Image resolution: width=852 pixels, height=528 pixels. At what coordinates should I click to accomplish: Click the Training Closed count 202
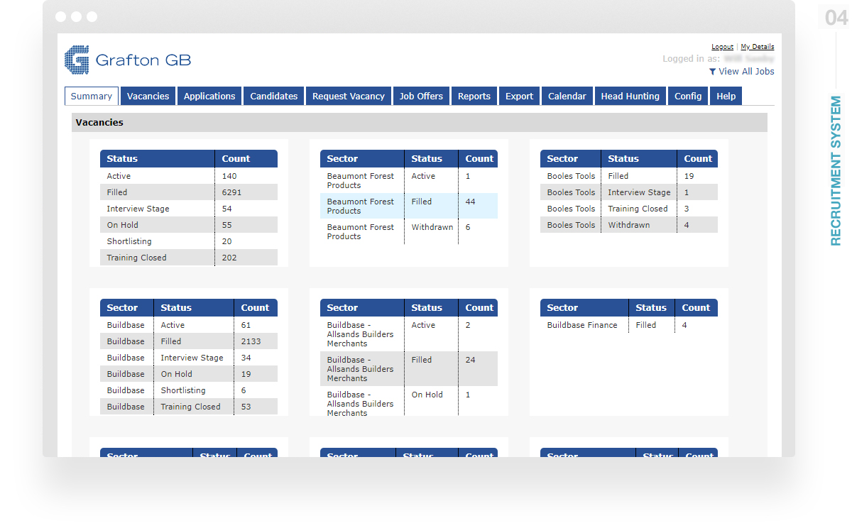pos(229,258)
